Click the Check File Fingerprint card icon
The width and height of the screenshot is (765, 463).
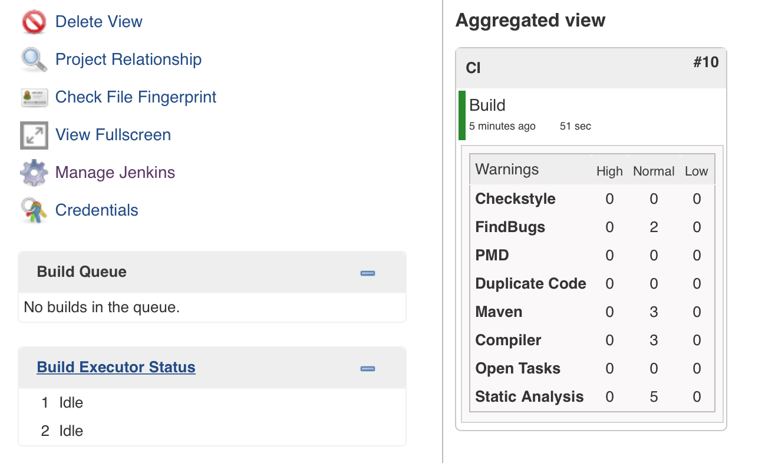point(34,98)
